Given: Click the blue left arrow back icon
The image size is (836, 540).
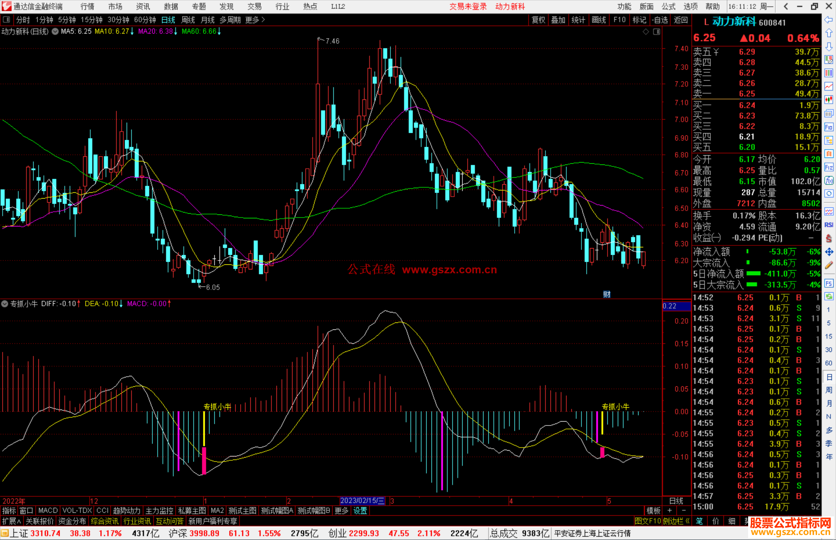Looking at the screenshot, I should 829,20.
